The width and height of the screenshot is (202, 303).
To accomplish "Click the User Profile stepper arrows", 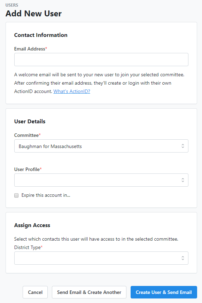I will point(182,180).
